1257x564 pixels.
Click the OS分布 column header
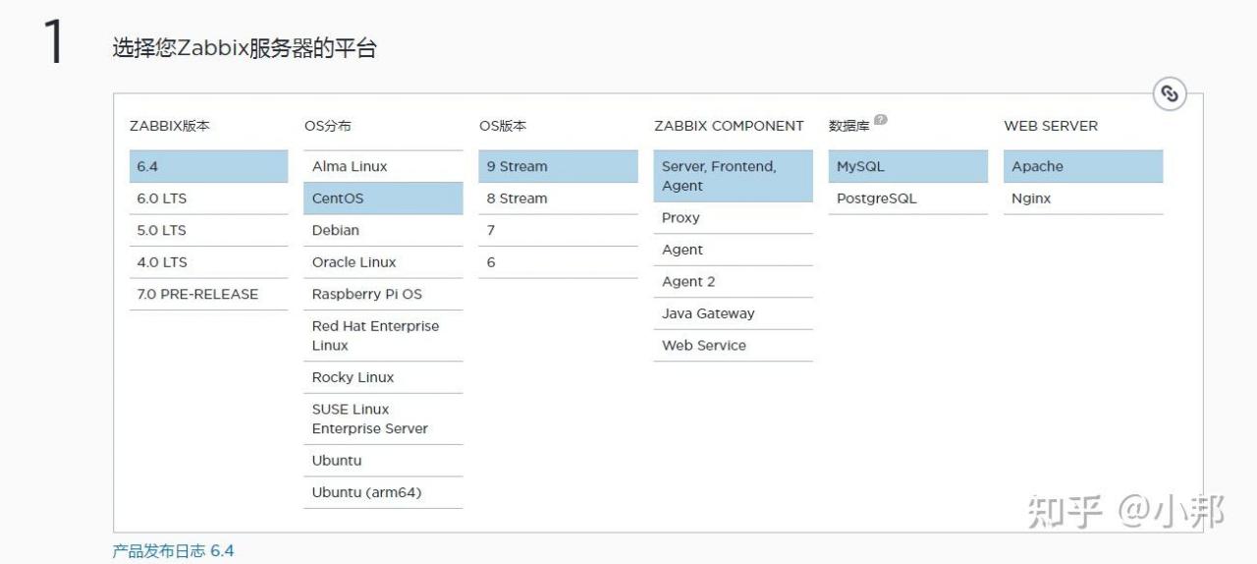click(x=328, y=126)
